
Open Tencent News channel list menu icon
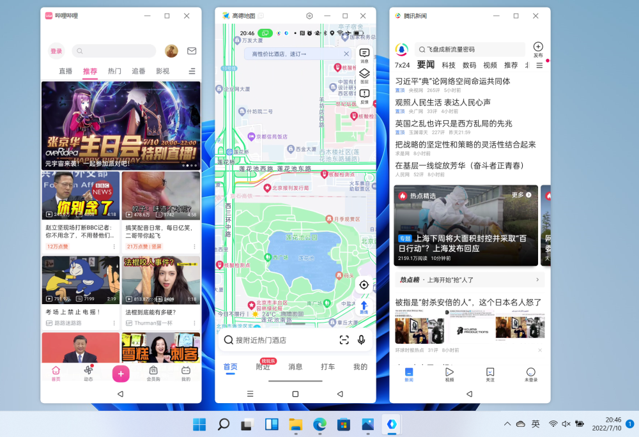click(539, 66)
